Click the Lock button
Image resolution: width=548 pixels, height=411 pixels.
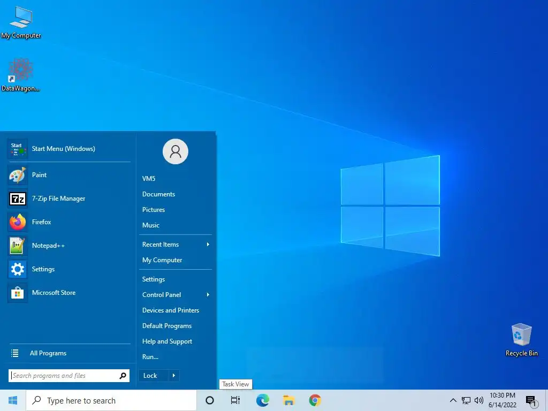pyautogui.click(x=154, y=376)
